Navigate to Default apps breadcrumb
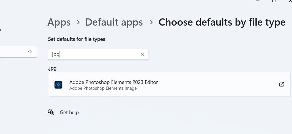 [114, 22]
